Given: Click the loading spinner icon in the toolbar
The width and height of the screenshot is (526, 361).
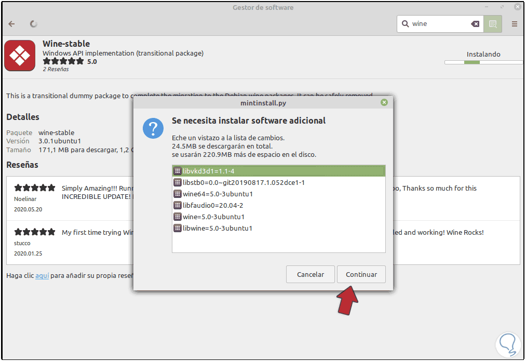Looking at the screenshot, I should point(33,24).
